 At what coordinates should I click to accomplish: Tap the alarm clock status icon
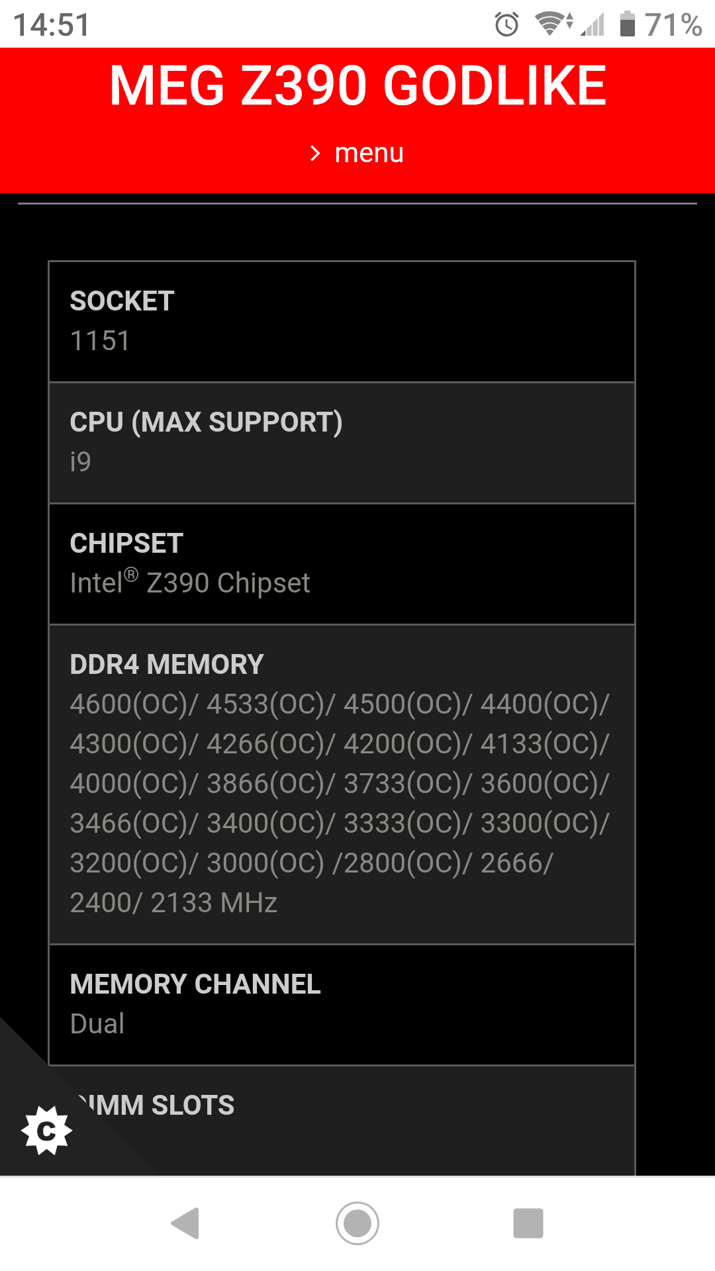coord(506,25)
